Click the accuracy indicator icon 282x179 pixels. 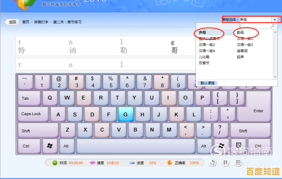pyautogui.click(x=170, y=163)
